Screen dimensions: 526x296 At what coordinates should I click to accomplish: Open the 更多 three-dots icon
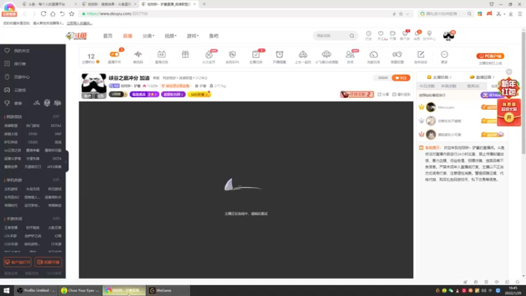coord(444,55)
